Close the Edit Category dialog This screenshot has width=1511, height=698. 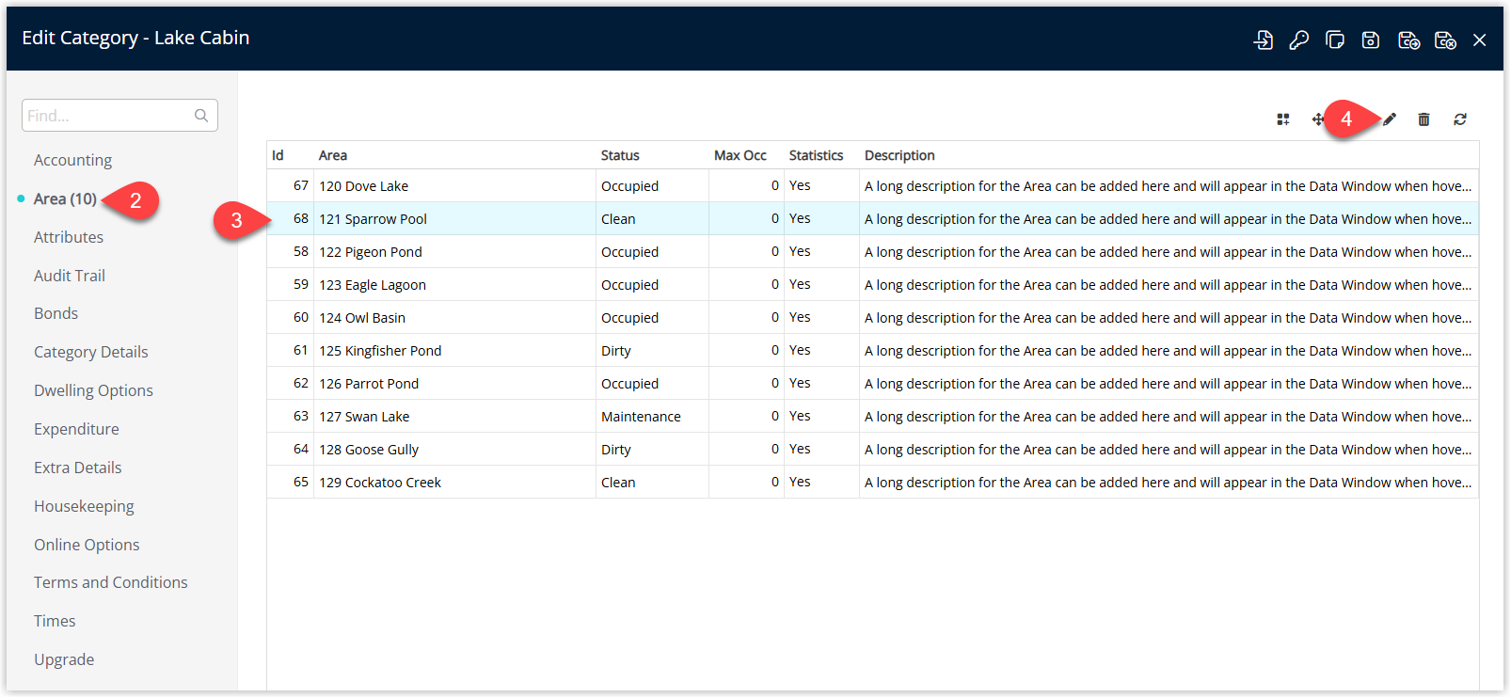click(x=1479, y=40)
